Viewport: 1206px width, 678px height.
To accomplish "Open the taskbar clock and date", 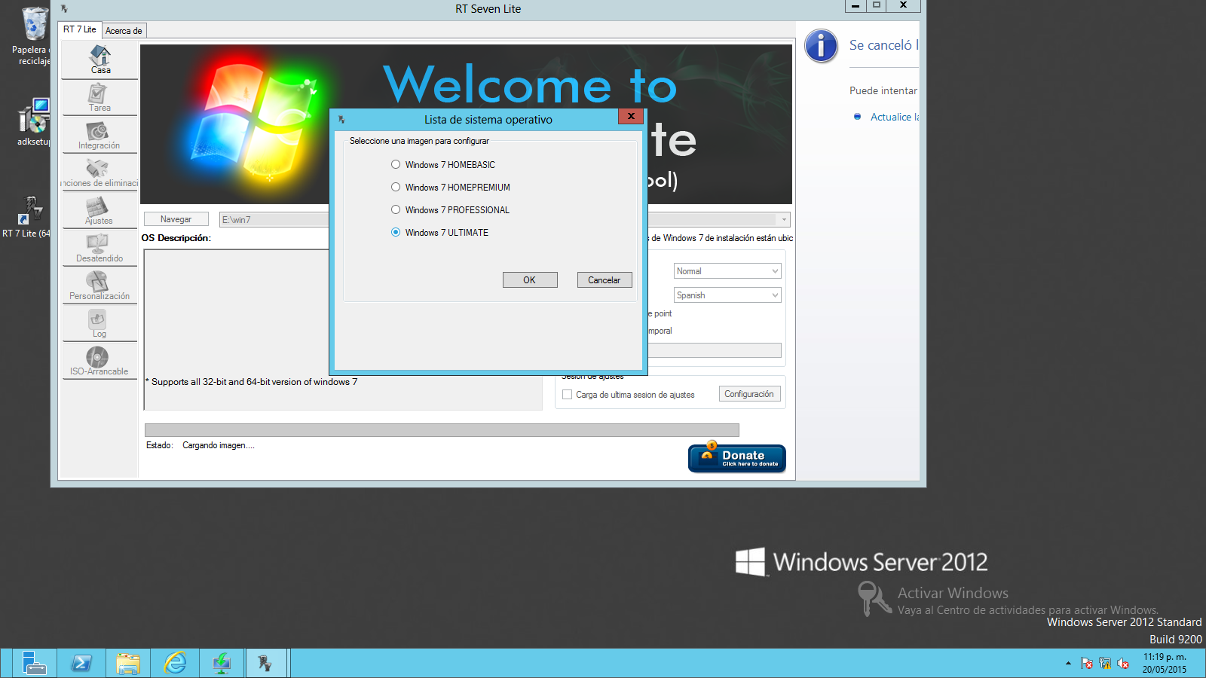I will (x=1165, y=663).
